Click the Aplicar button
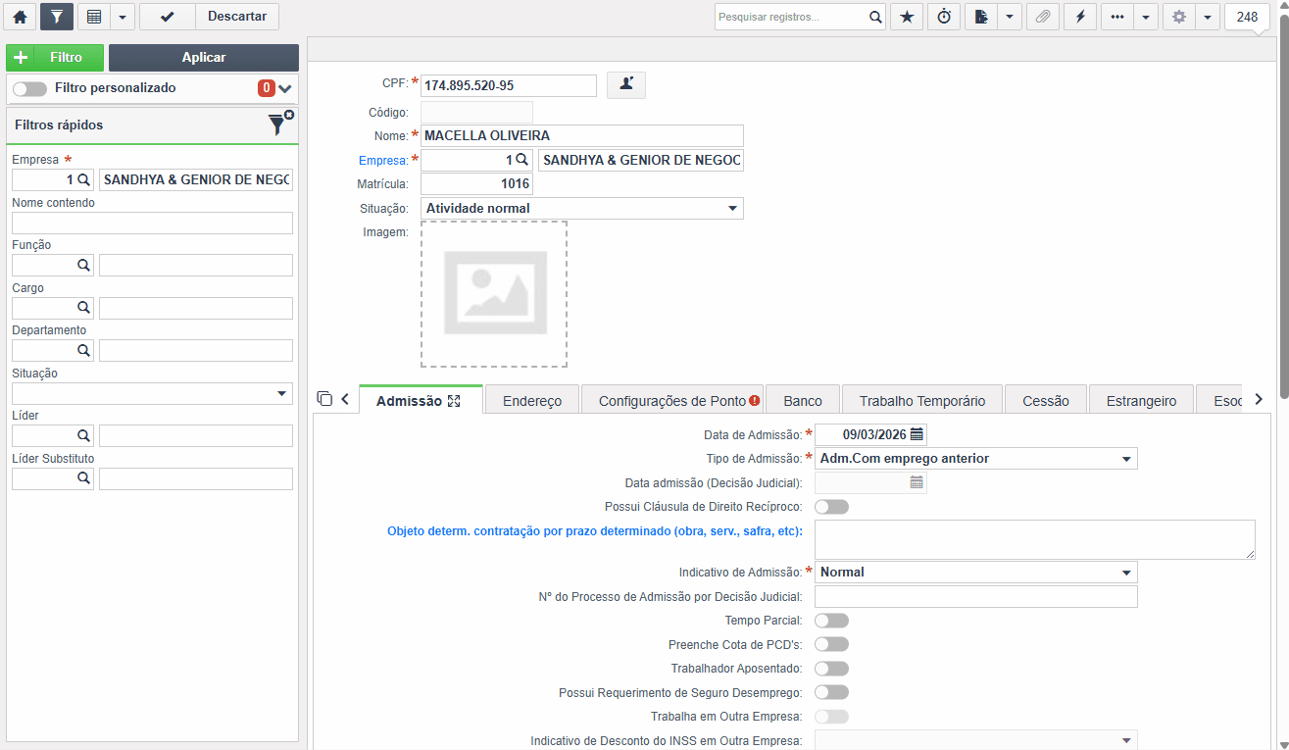 tap(204, 58)
